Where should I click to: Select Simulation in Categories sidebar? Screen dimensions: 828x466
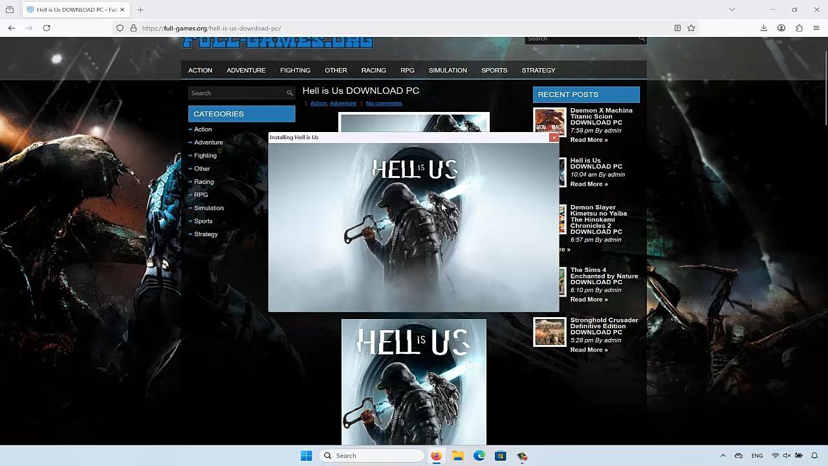(x=209, y=208)
